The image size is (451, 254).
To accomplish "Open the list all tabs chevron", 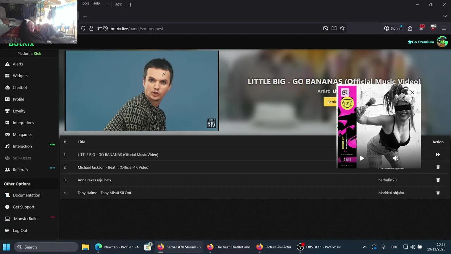I will click(x=445, y=16).
